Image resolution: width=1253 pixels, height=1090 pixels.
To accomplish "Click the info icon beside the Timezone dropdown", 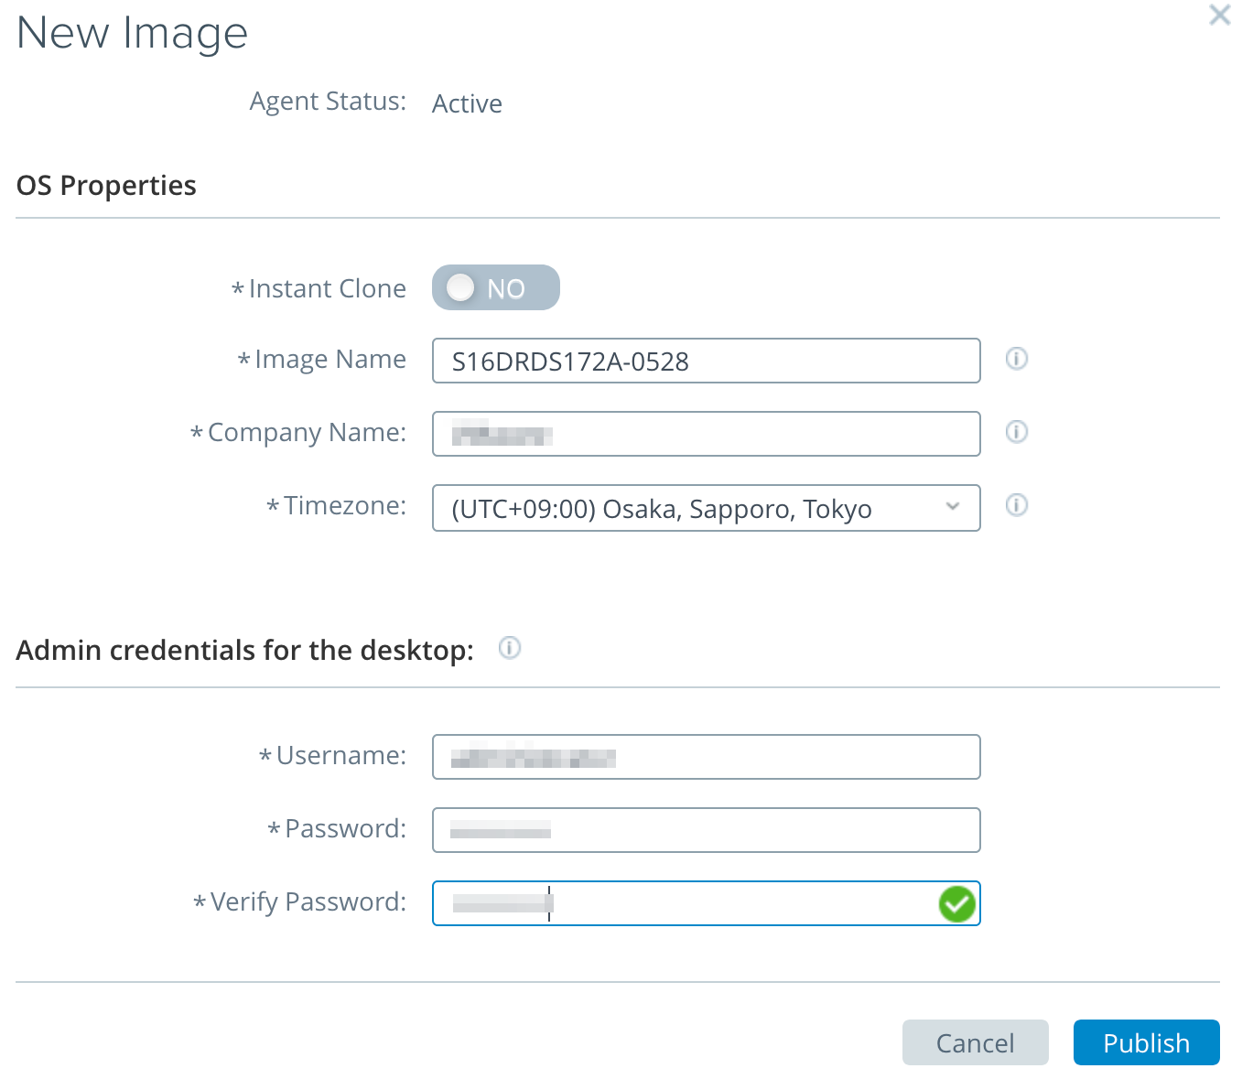I will [1016, 505].
